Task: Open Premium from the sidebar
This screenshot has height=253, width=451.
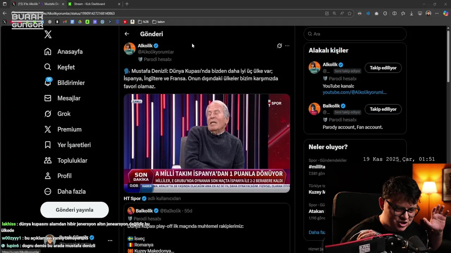Action: [x=63, y=129]
